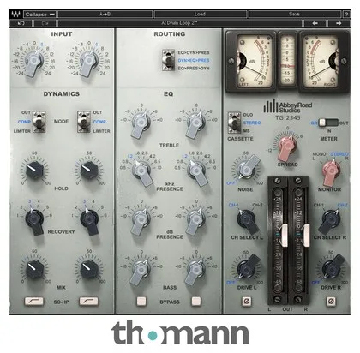Click the Redo arrow button

click(45, 23)
